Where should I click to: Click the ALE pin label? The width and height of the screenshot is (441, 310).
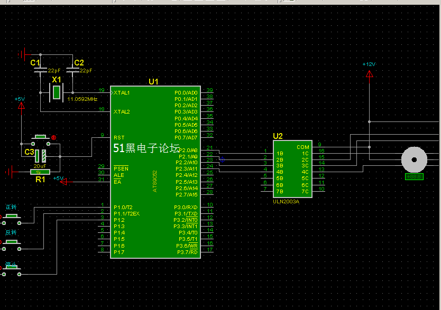tap(118, 175)
